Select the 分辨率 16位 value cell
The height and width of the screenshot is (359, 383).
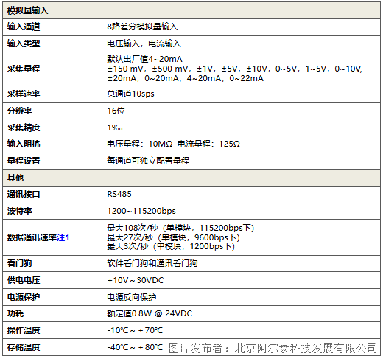click(241, 111)
